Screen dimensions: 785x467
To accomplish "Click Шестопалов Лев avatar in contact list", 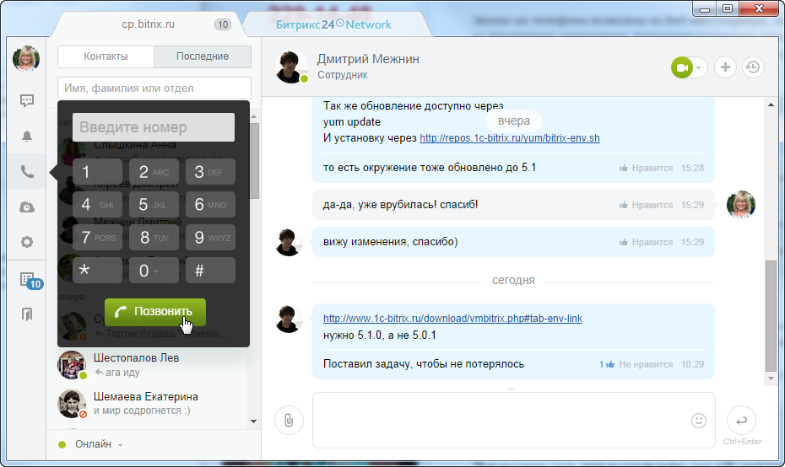I will [72, 364].
